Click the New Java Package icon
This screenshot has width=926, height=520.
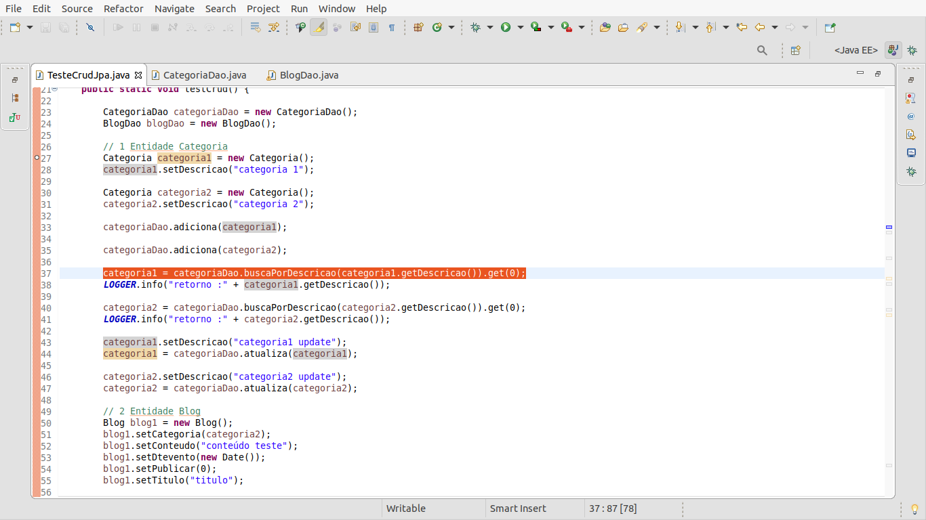pos(418,28)
